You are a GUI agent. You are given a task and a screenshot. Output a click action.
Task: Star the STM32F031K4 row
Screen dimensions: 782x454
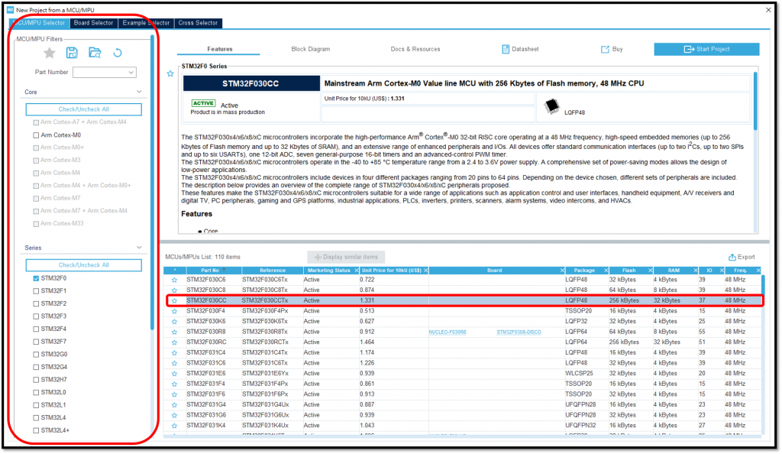tap(175, 426)
